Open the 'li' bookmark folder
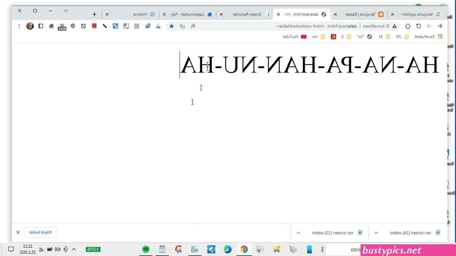This screenshot has width=456, height=256. pyautogui.click(x=346, y=37)
